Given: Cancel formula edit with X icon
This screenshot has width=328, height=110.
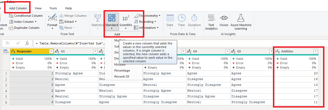Looking at the screenshot, I should tap(8, 43).
